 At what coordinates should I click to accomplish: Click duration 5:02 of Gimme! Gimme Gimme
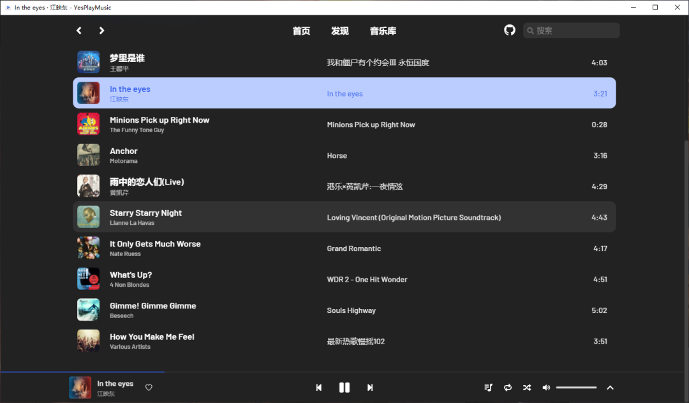point(599,310)
